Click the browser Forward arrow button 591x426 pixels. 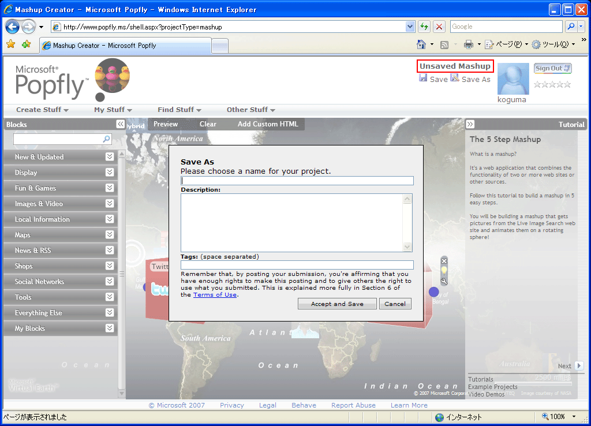click(x=28, y=27)
